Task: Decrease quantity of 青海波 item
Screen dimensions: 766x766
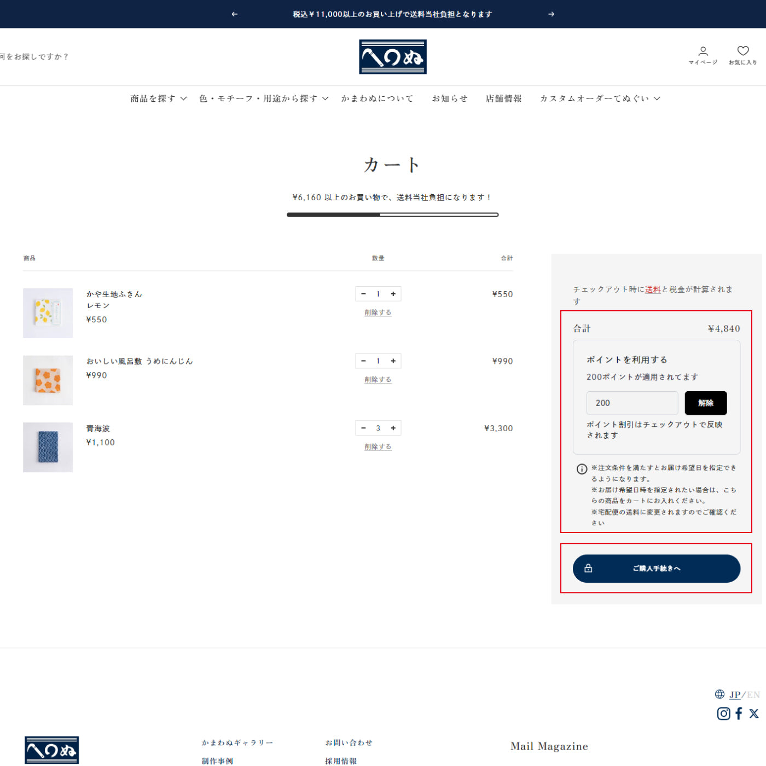Action: coord(363,428)
